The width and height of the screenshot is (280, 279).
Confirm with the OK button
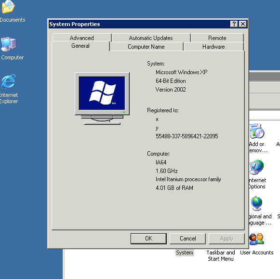148,239
